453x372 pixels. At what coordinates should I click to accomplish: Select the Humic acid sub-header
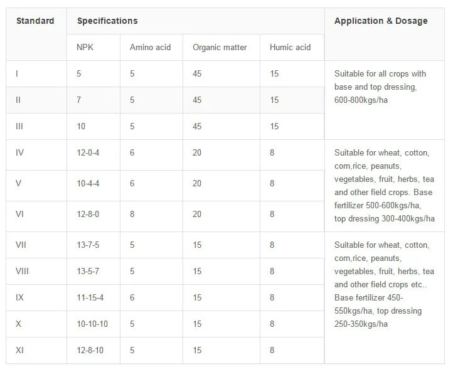(x=290, y=48)
